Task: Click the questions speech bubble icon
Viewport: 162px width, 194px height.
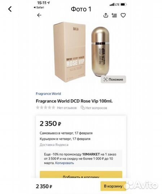Action: click(83, 108)
